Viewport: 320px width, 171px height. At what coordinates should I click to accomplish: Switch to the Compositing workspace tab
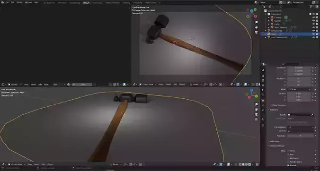point(75,3)
